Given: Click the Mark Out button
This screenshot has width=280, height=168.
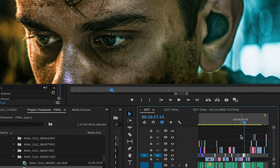Looking at the screenshot, I should pos(150,100).
